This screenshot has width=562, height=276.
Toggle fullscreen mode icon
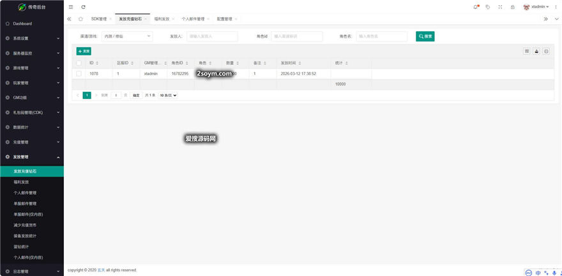500,7
